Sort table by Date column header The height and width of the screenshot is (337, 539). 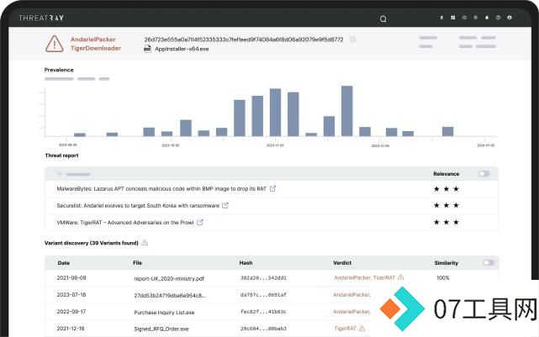point(64,263)
